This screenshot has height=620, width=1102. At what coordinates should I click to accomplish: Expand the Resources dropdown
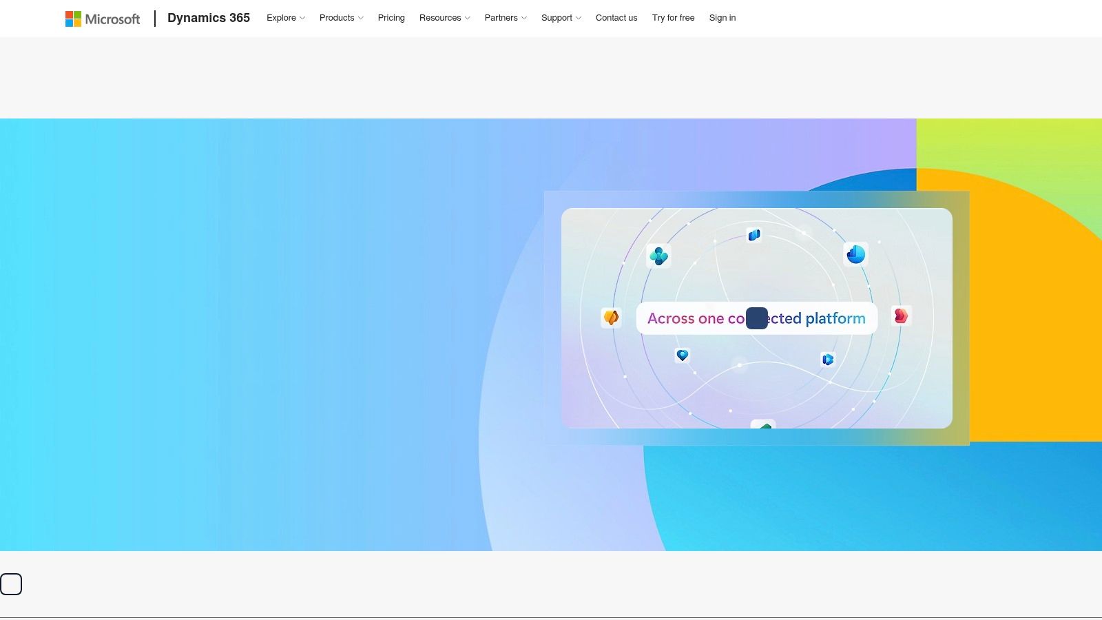click(x=445, y=18)
